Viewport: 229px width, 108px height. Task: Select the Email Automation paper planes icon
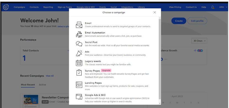point(79,34)
